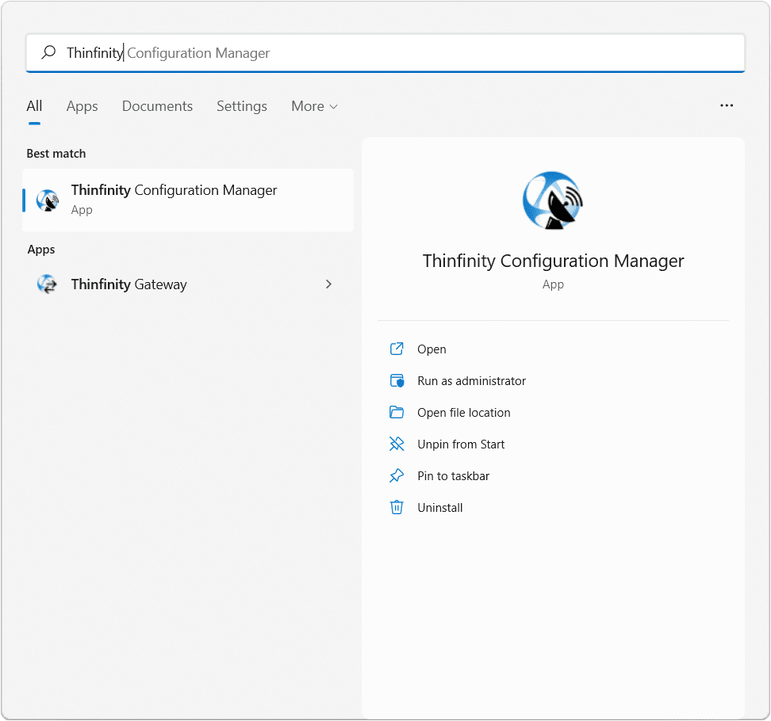Open the three-dot options menu
The image size is (771, 721).
click(x=727, y=105)
